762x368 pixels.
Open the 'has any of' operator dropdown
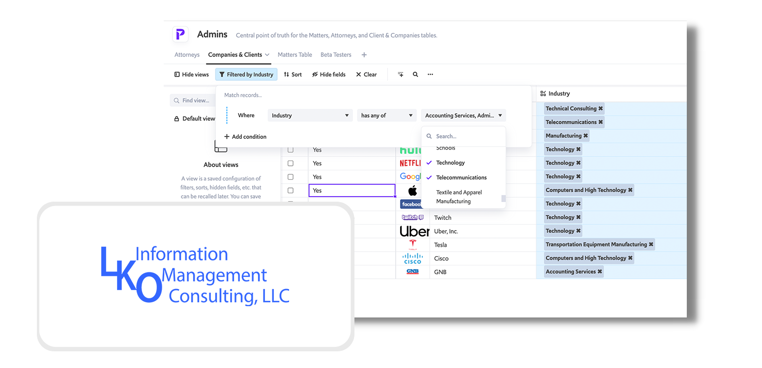[387, 115]
